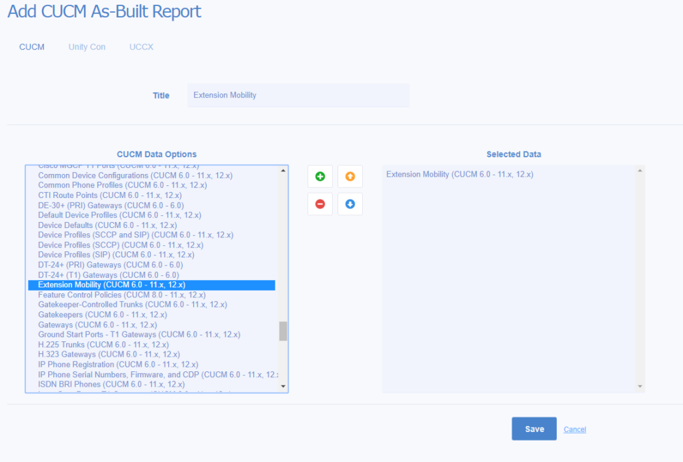Image resolution: width=683 pixels, height=462 pixels.
Task: Select Common Device Configurations option
Action: coord(151,175)
